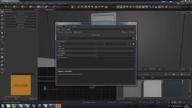This screenshot has width=192, height=108.
Task: Click Windows Start button
Action: coord(3,106)
